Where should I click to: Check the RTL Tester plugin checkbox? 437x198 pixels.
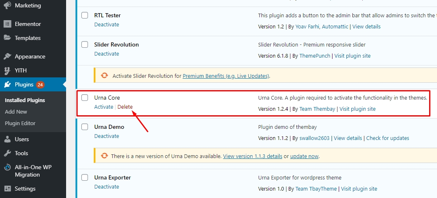85,15
